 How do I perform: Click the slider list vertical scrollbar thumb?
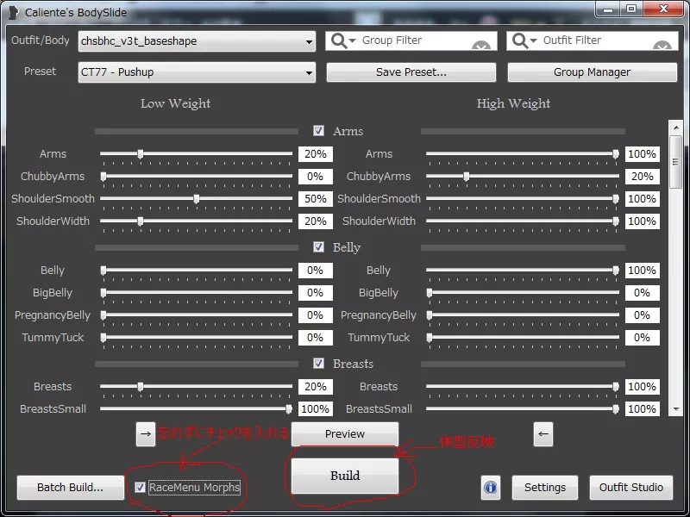point(676,162)
